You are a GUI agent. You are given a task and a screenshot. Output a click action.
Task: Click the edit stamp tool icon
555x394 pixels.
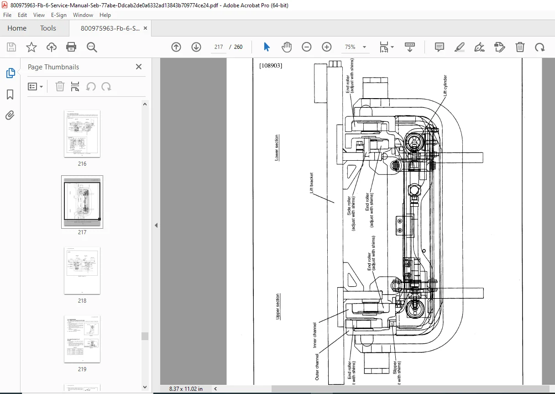500,47
